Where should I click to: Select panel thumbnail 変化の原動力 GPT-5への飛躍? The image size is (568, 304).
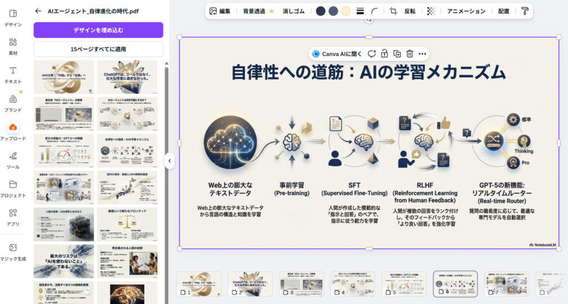point(64,151)
